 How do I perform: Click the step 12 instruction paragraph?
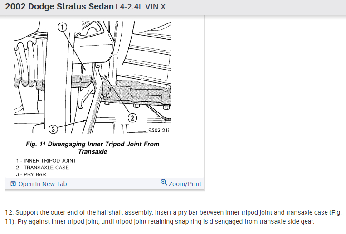(173, 217)
